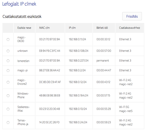
Task: Click the IP address 192.168.0.108/24
Action: [79, 51]
